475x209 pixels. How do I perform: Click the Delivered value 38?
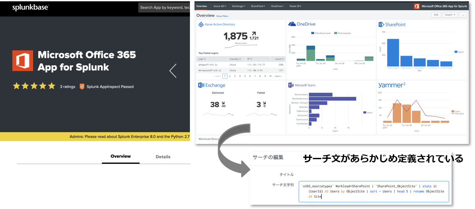(x=215, y=104)
